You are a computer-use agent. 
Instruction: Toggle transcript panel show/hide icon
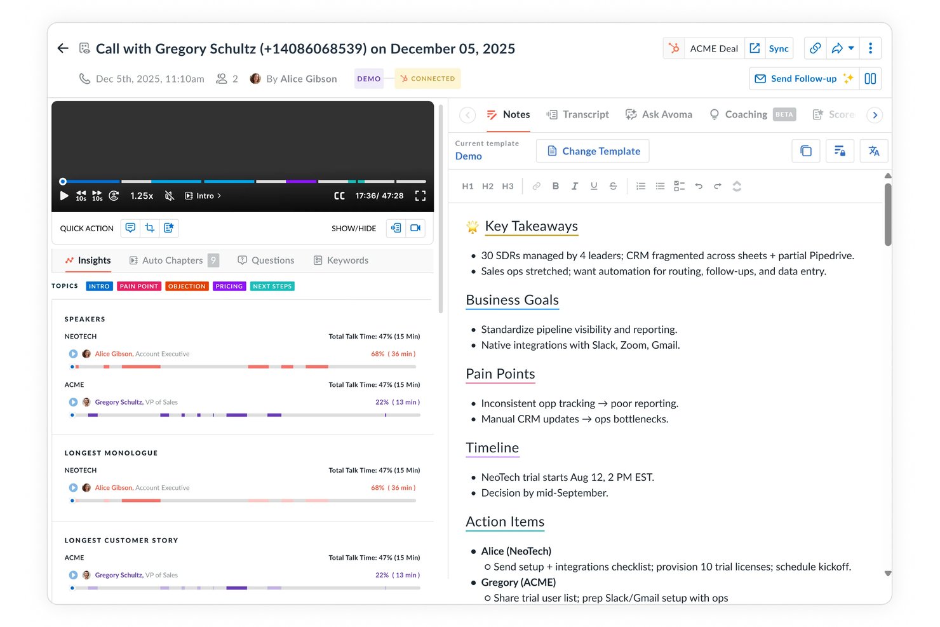click(x=396, y=228)
